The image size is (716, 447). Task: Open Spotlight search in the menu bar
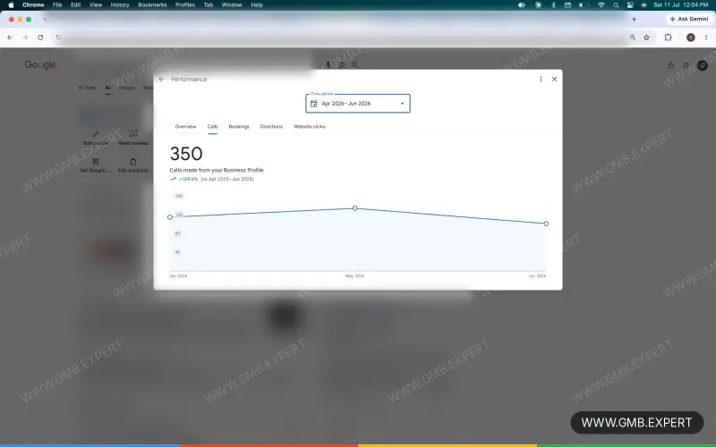tap(616, 5)
